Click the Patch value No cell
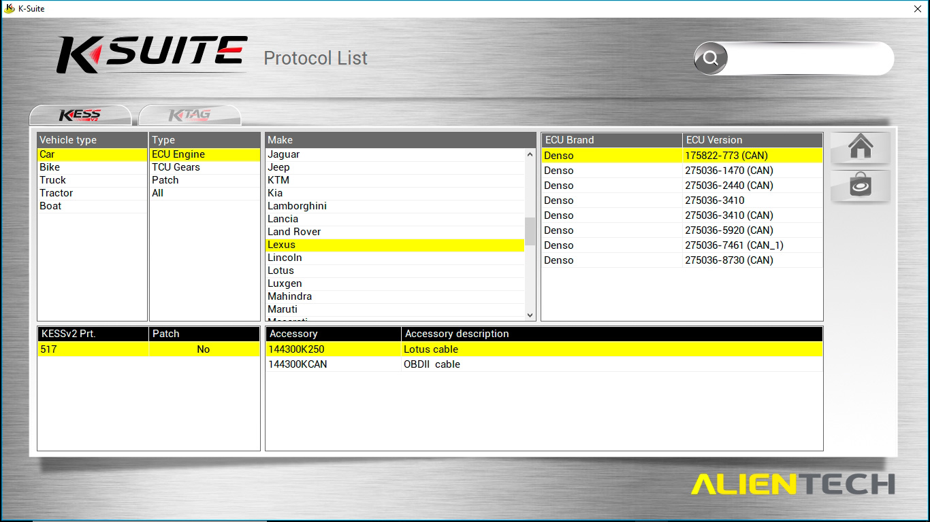 click(x=204, y=349)
